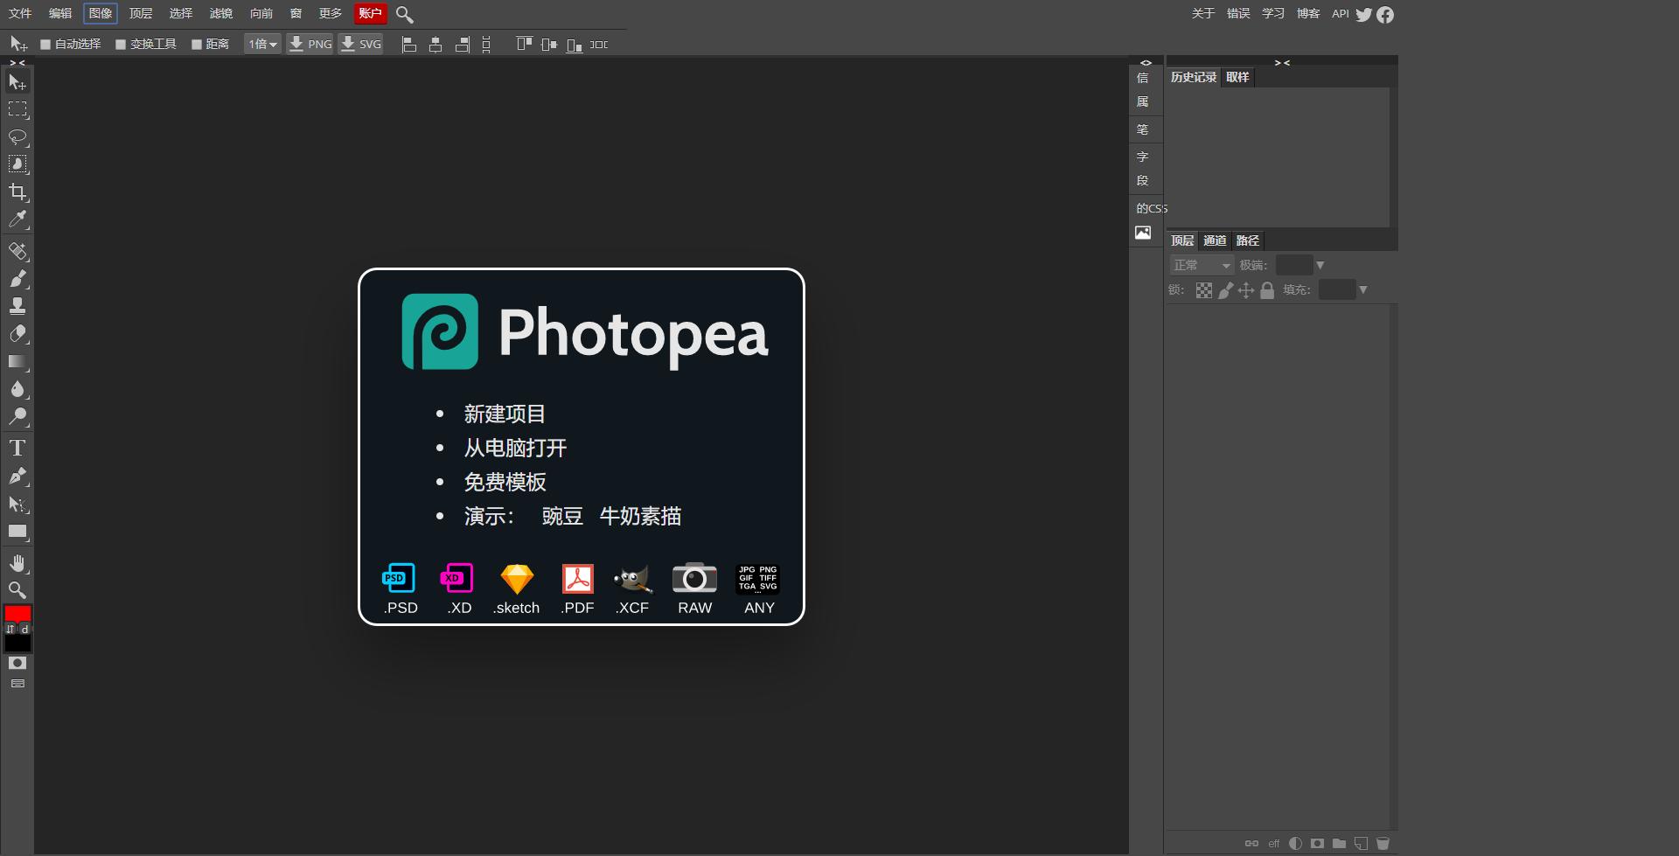Enable the 自动选择 checkbox

pos(45,45)
